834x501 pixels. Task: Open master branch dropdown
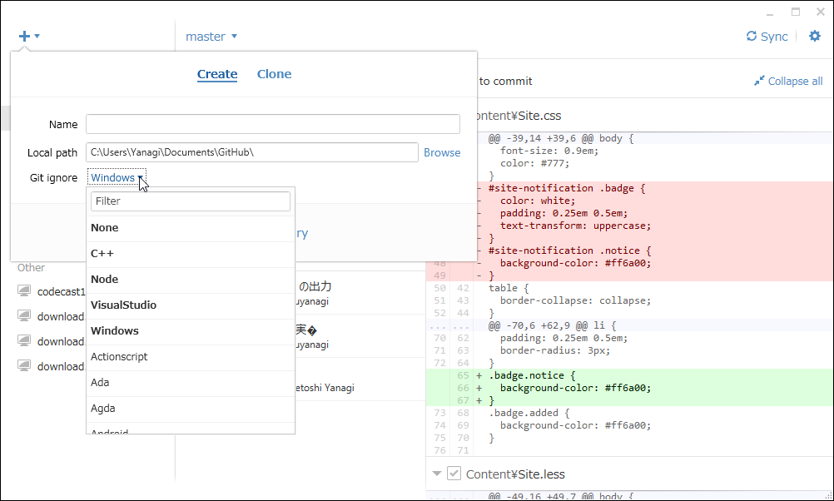211,37
